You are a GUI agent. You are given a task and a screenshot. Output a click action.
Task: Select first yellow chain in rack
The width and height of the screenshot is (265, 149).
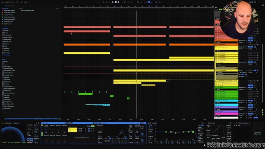pyautogui.click(x=72, y=129)
